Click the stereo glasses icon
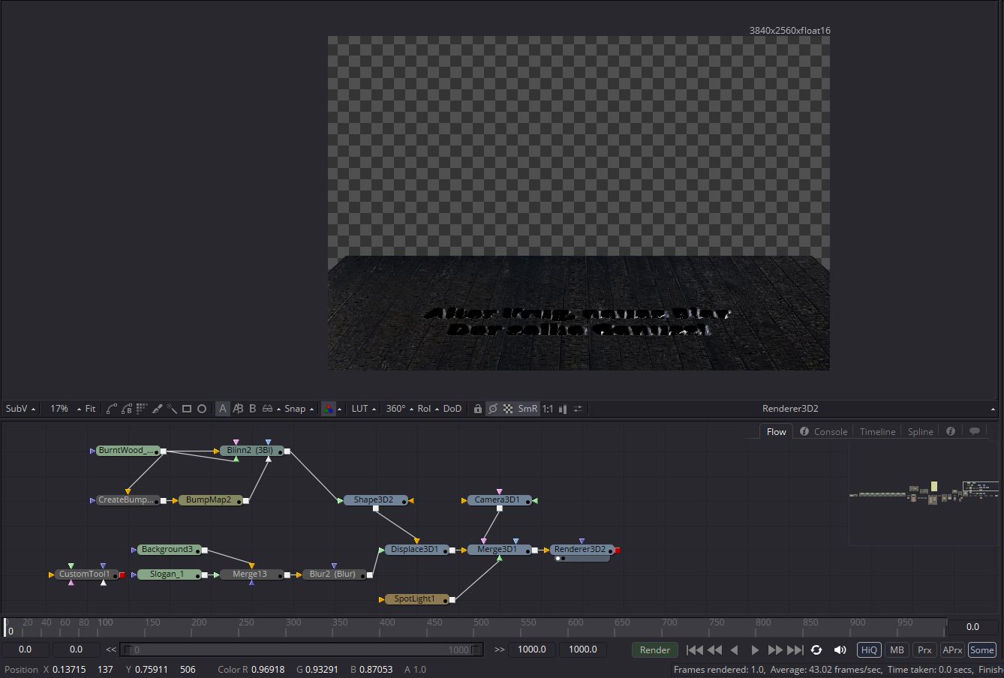Image resolution: width=1004 pixels, height=678 pixels. pos(267,409)
